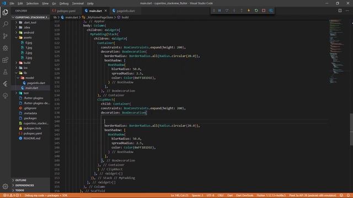Switch to the pageinfo.dart tab
The width and height of the screenshot is (353, 198).
[x=126, y=11]
